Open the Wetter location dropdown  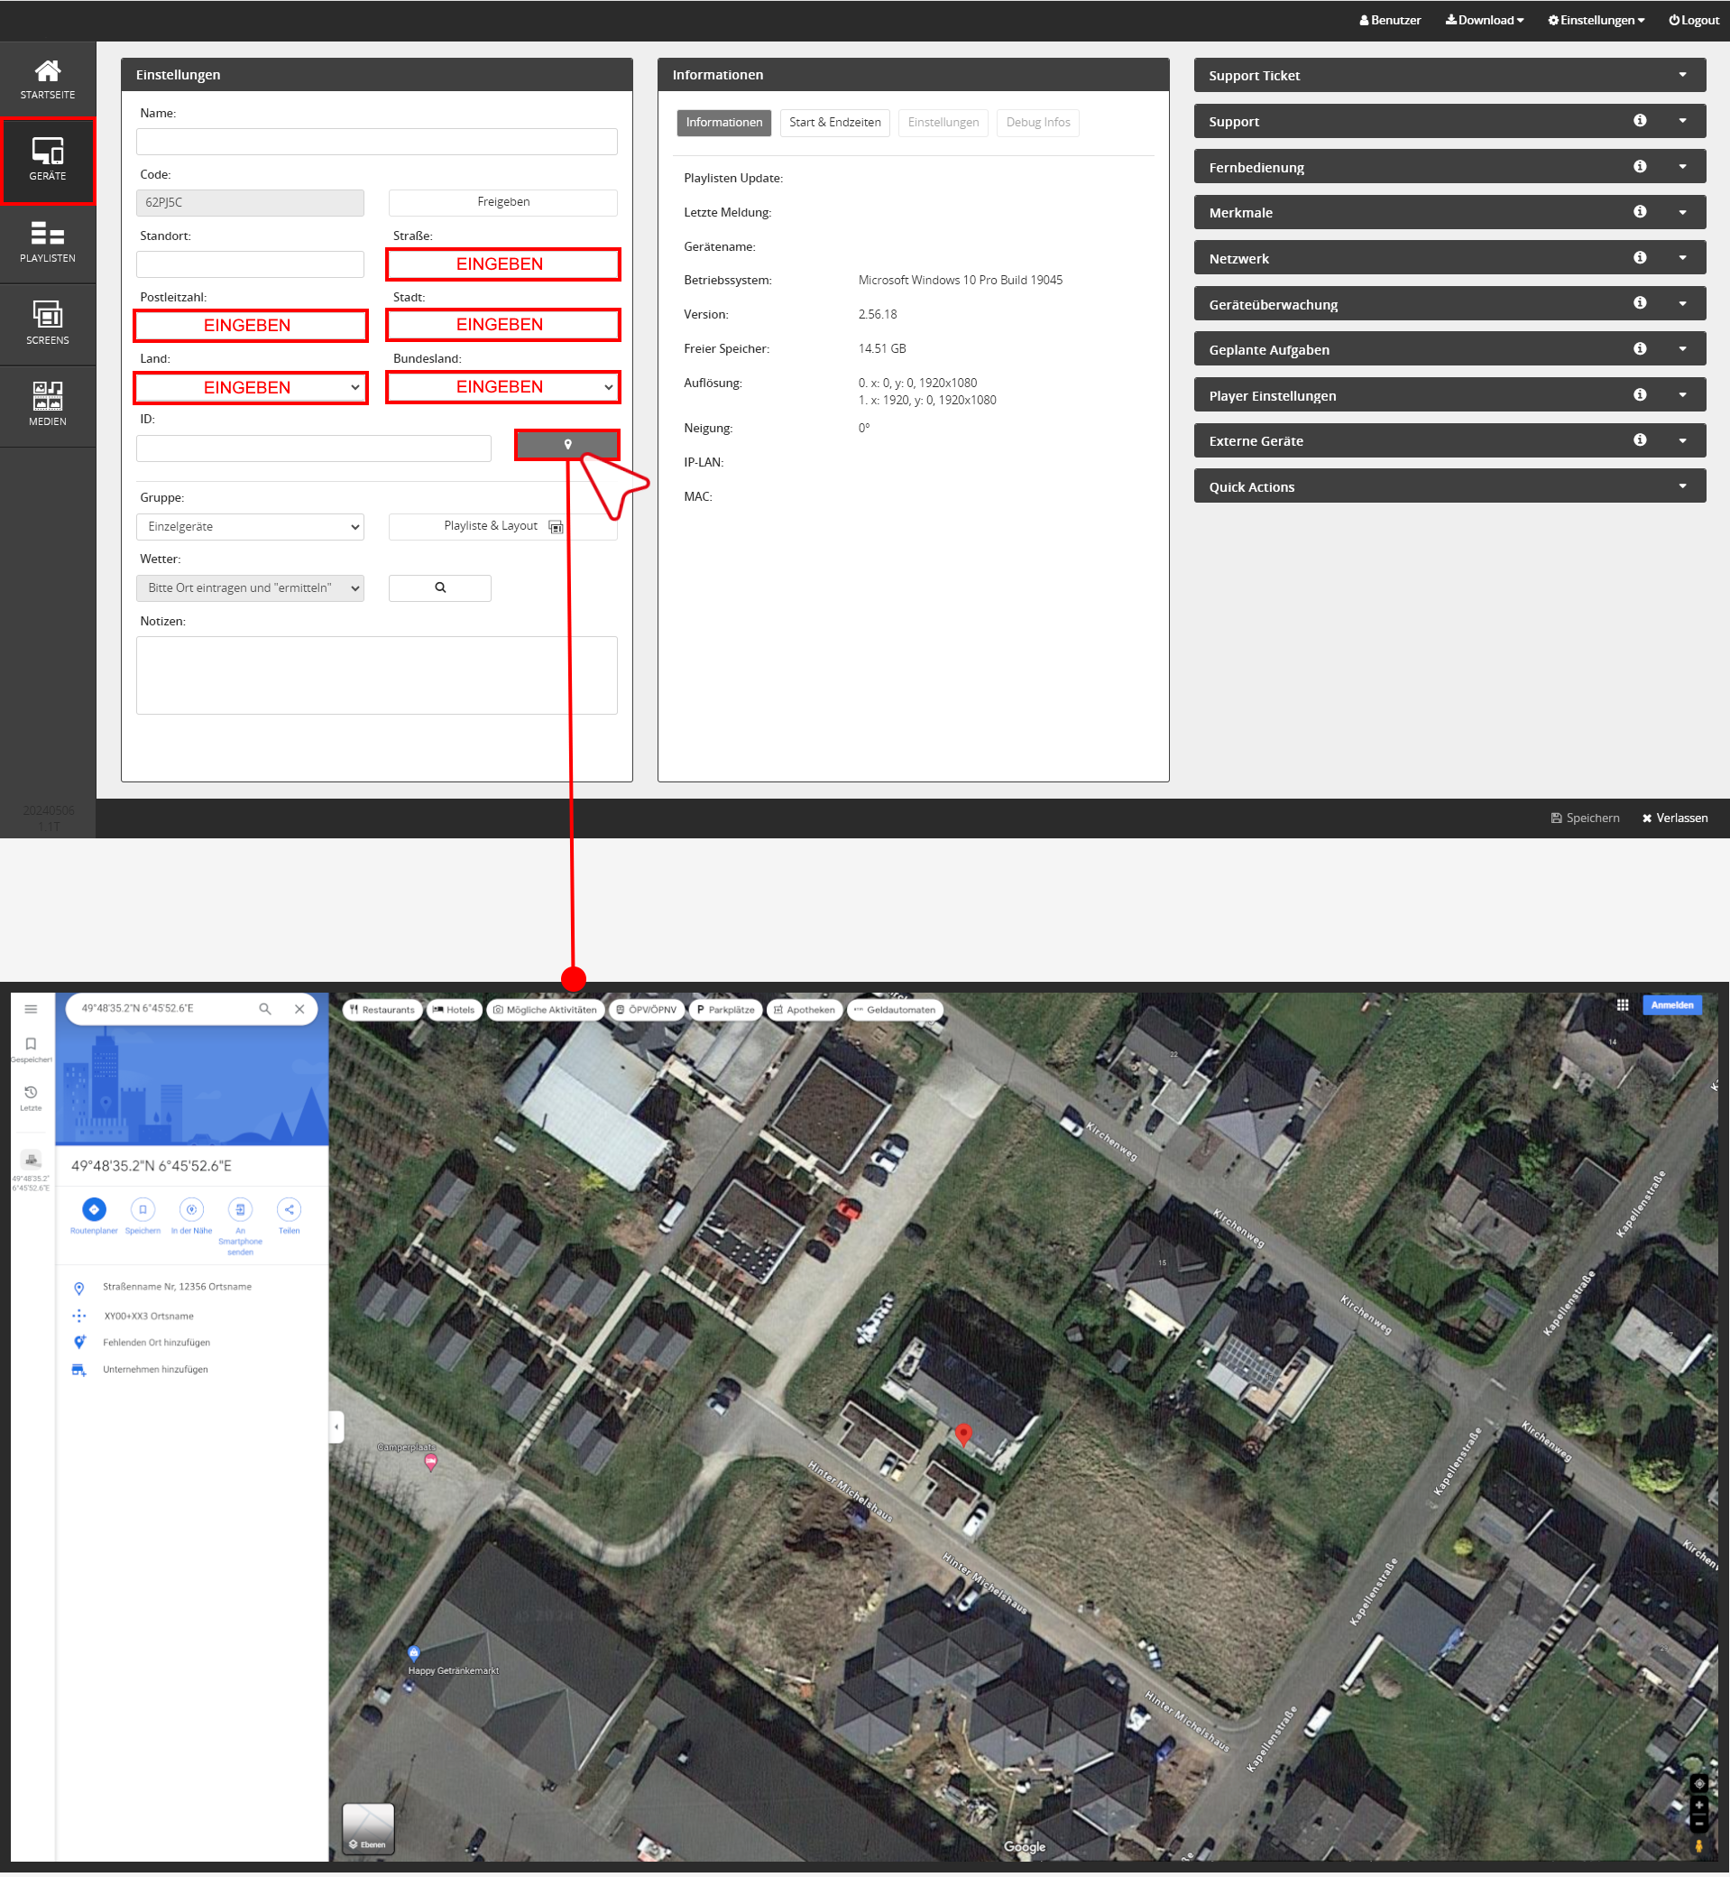(x=250, y=588)
